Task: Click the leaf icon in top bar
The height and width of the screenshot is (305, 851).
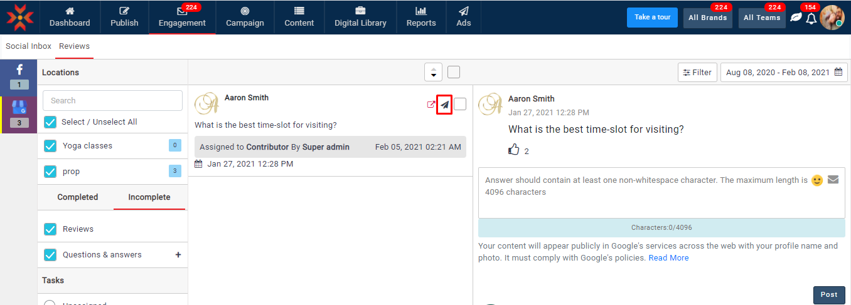Action: (x=795, y=18)
